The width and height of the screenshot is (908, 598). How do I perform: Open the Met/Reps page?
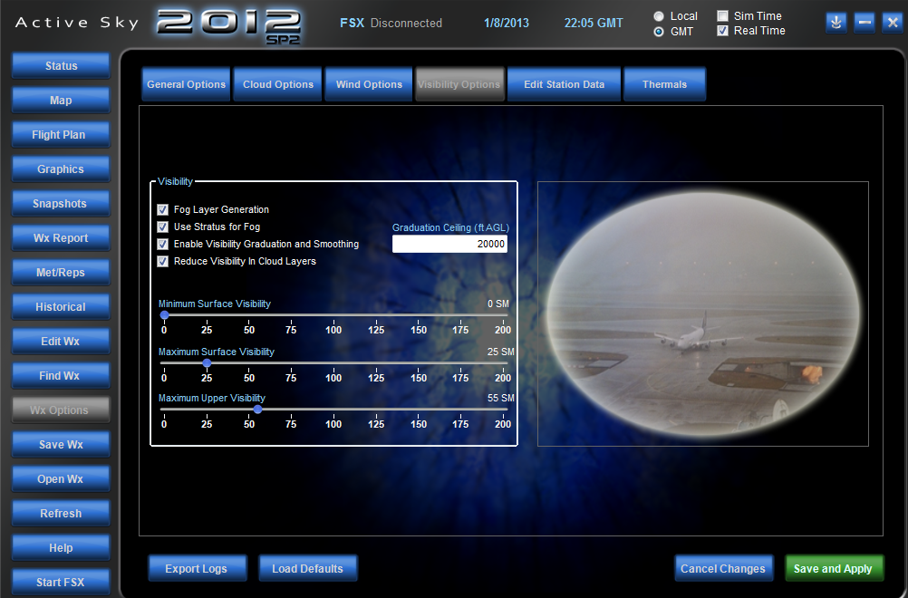point(61,273)
